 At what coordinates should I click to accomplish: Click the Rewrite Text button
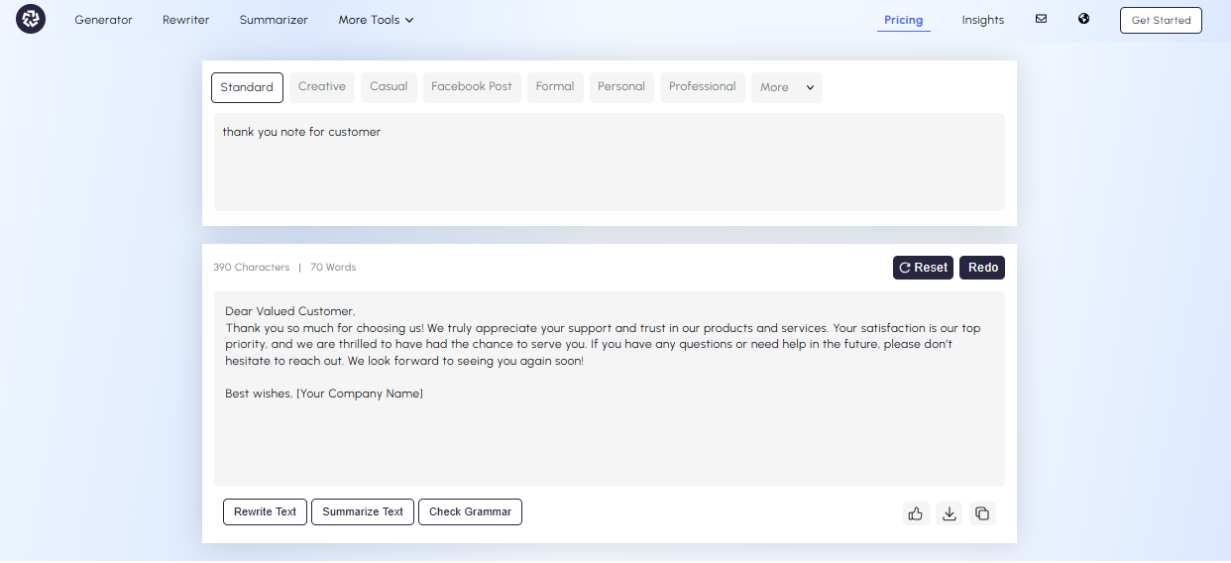pyautogui.click(x=266, y=512)
